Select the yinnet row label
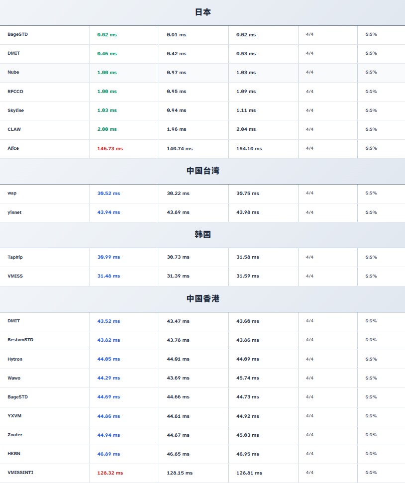This screenshot has height=483, width=405. 14,212
